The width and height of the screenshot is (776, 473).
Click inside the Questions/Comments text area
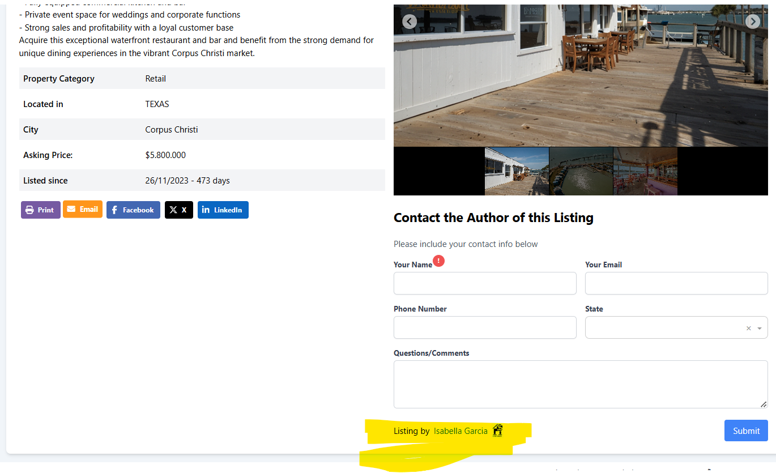581,384
